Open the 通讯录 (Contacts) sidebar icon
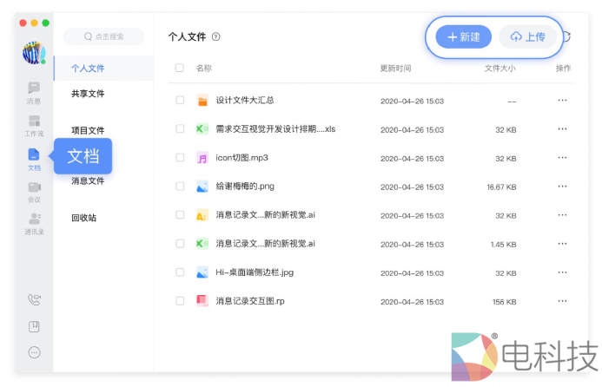 (x=34, y=222)
